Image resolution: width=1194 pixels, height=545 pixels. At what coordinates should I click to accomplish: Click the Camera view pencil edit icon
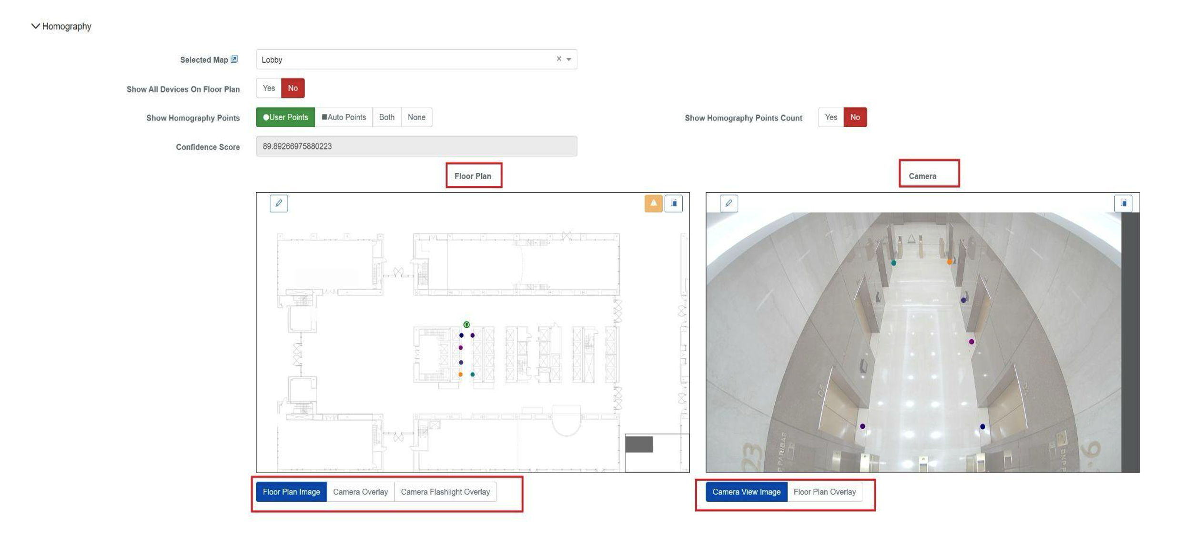(728, 203)
